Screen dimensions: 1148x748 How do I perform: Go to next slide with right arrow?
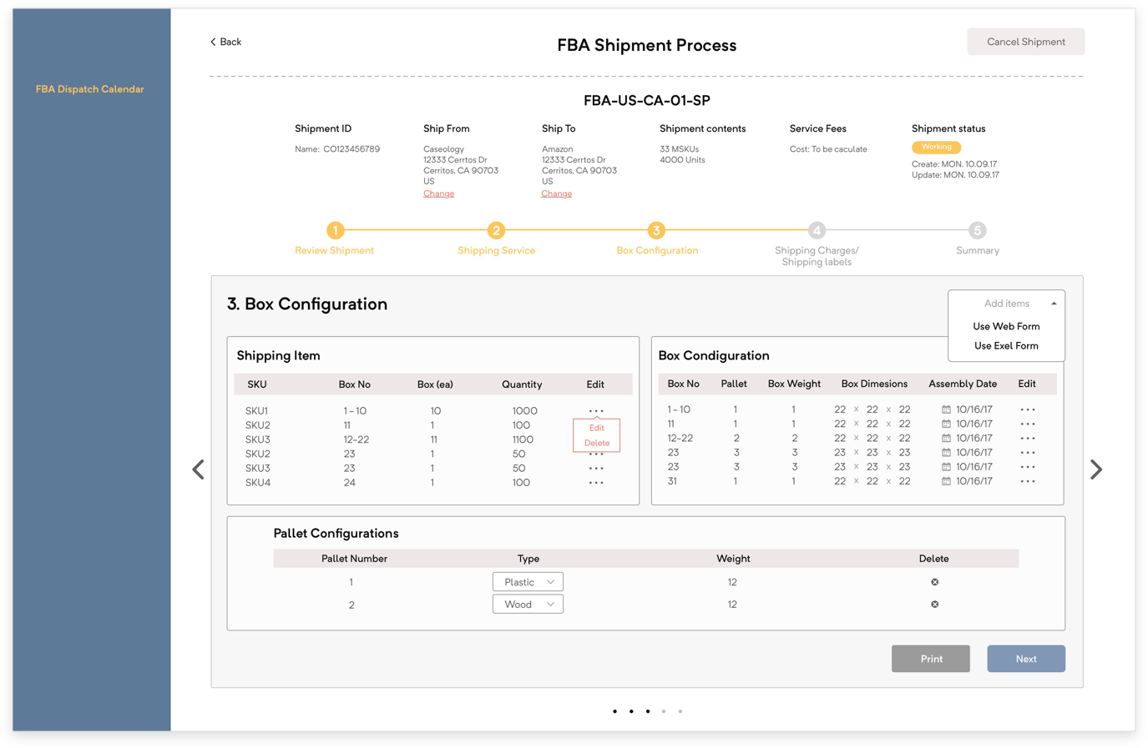(x=1096, y=469)
